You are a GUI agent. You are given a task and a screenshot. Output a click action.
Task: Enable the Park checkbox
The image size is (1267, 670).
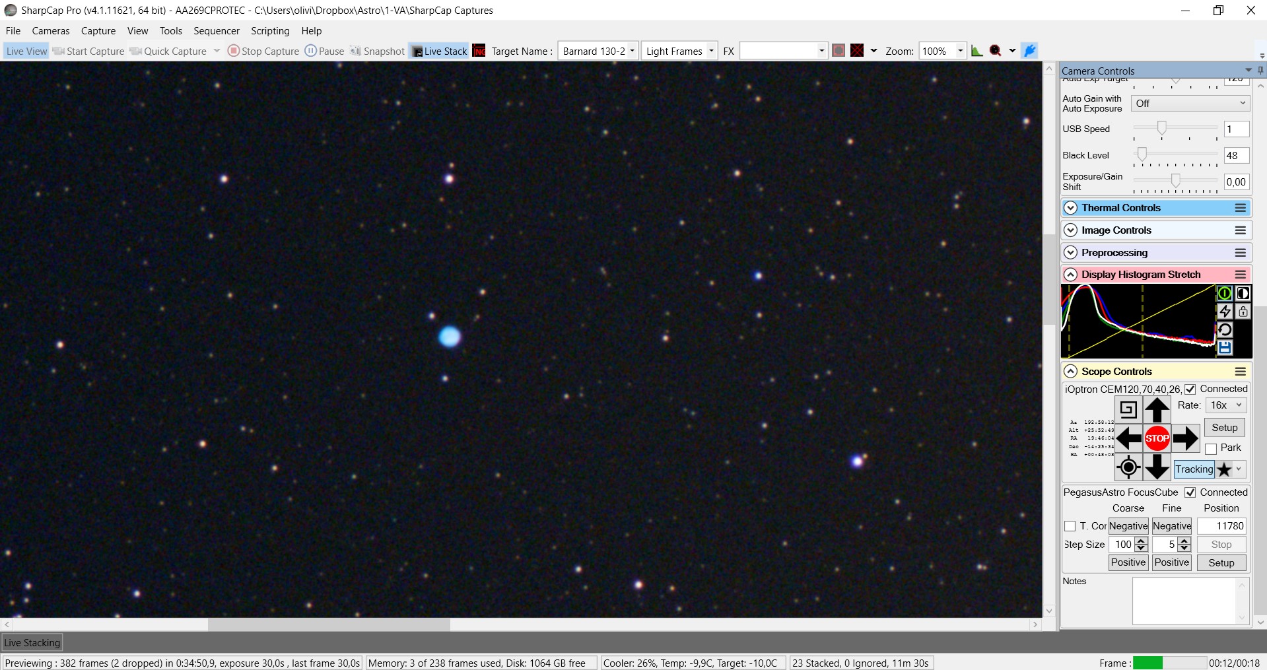tap(1211, 449)
